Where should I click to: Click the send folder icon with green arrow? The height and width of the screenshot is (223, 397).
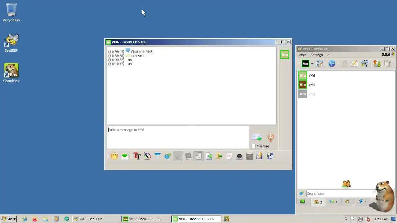click(x=219, y=156)
